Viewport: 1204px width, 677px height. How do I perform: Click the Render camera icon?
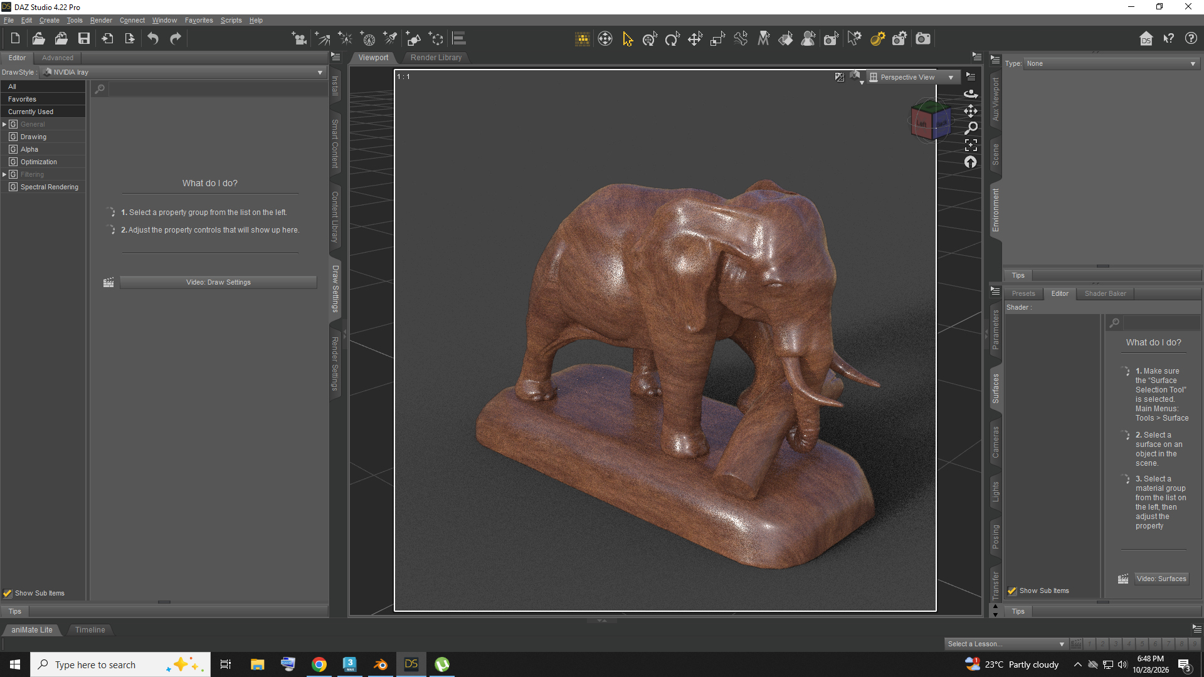click(923, 39)
